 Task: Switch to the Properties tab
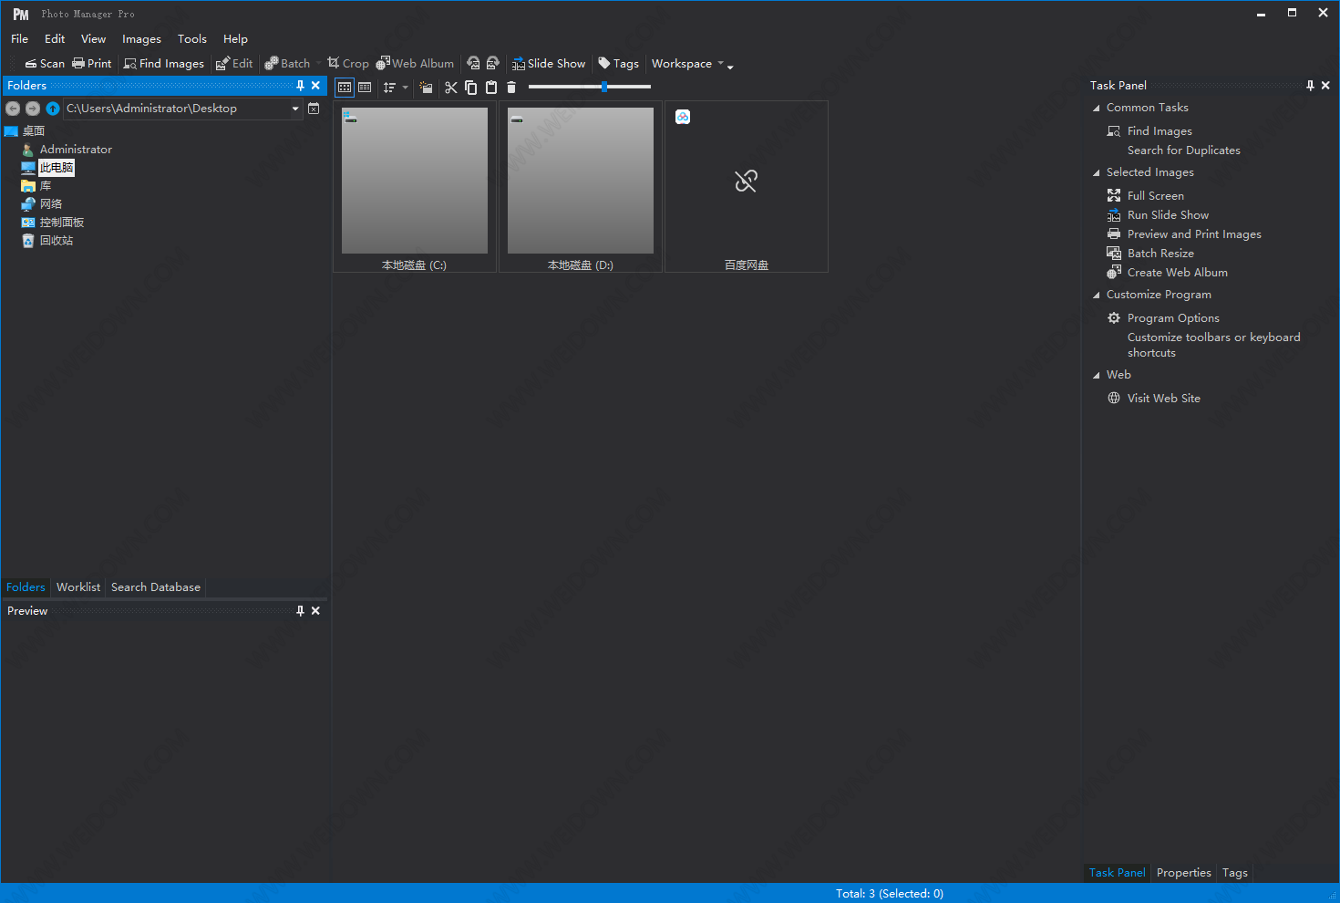pyautogui.click(x=1183, y=873)
